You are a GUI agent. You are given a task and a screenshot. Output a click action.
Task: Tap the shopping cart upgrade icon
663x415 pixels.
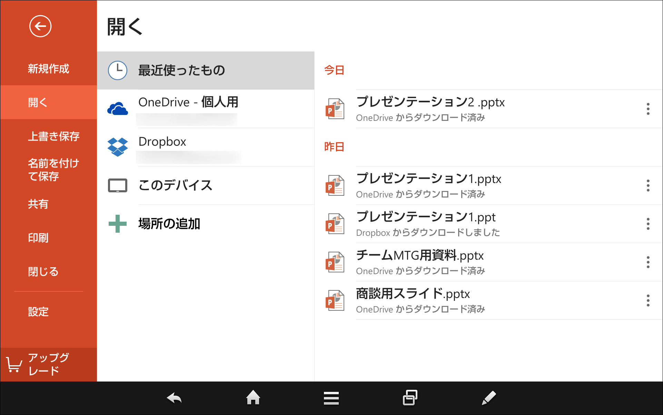click(x=14, y=364)
